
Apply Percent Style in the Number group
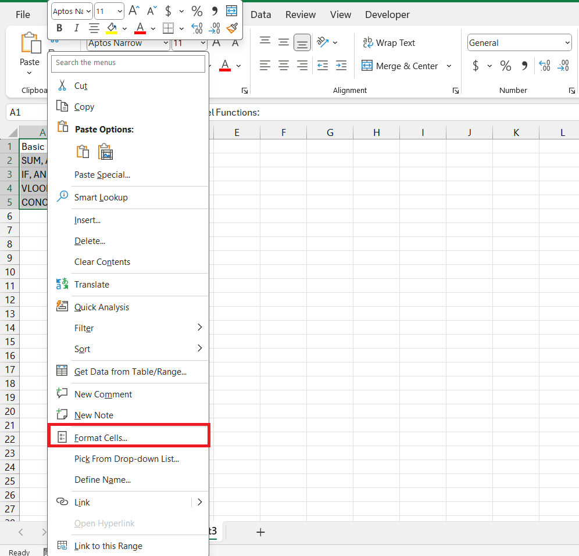[505, 66]
